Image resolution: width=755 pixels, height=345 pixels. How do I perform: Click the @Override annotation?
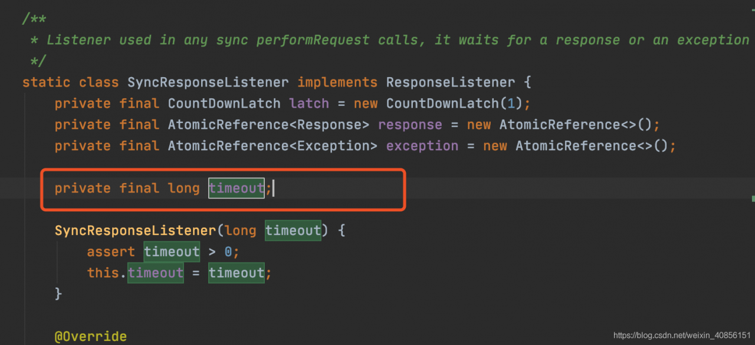[91, 337]
